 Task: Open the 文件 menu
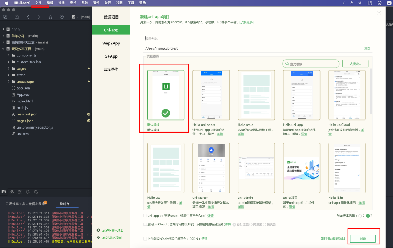(38, 3)
